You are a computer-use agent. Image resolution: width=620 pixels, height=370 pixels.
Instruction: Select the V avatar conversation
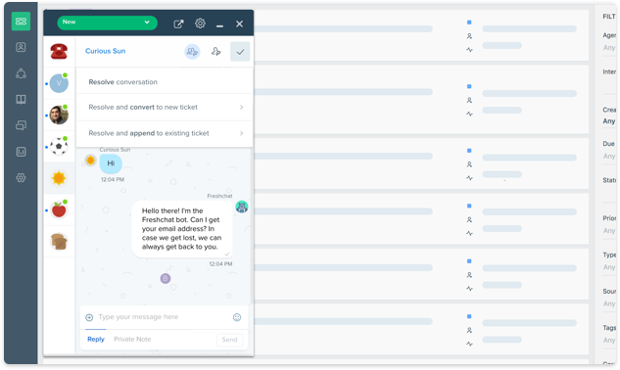[x=59, y=83]
